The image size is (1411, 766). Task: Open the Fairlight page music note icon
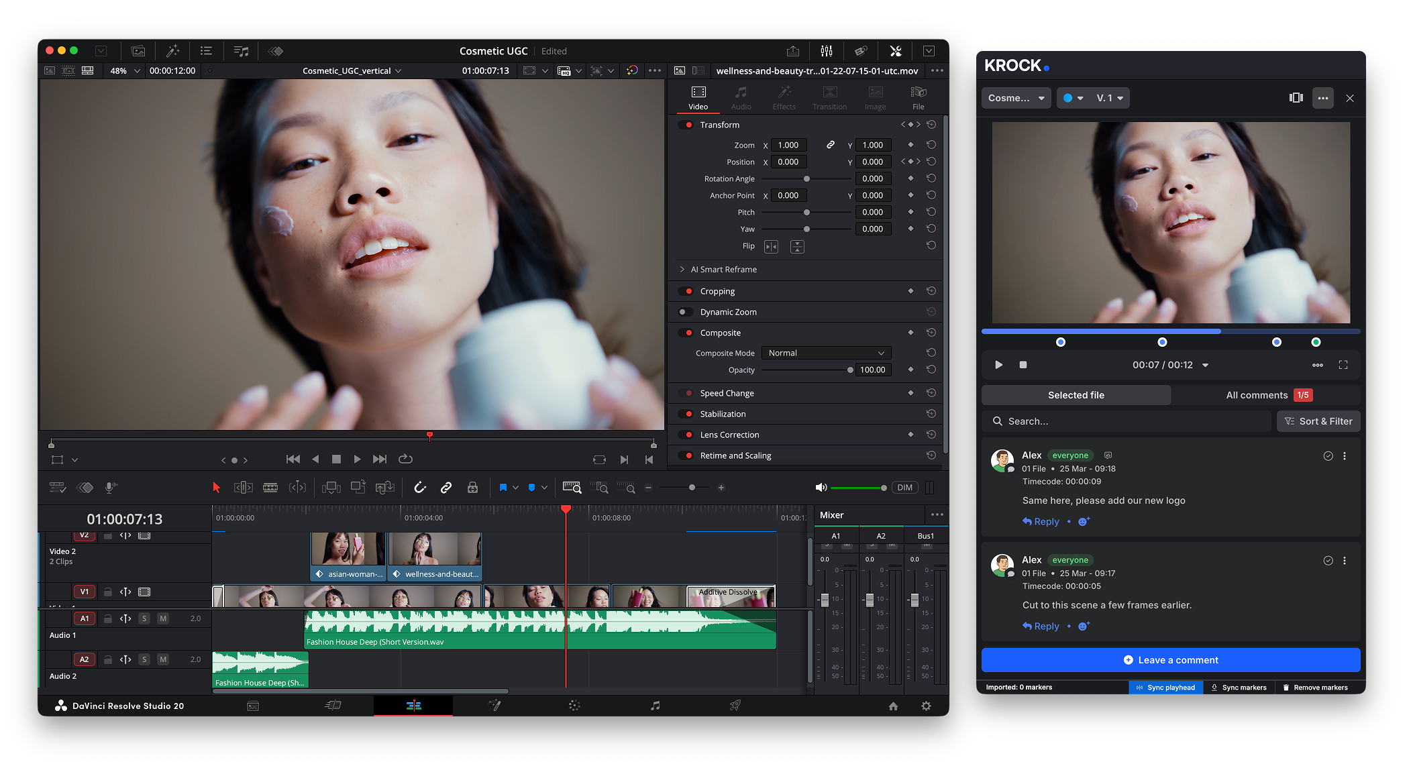click(x=655, y=706)
